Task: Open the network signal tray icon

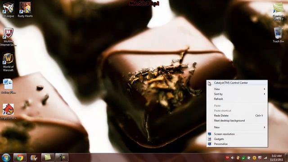Action: point(265,157)
